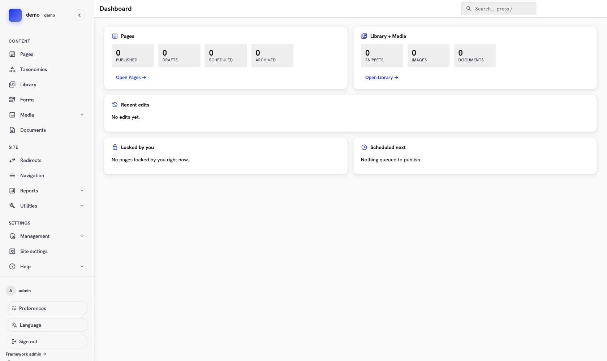Click the Media image icon
Image resolution: width=607 pixels, height=361 pixels.
point(12,115)
